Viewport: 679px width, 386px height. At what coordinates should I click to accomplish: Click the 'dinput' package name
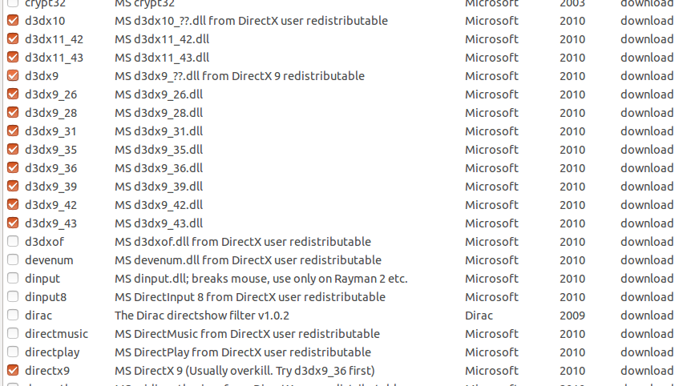point(42,279)
